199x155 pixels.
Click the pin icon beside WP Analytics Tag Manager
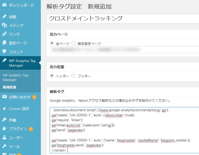pos(4,60)
